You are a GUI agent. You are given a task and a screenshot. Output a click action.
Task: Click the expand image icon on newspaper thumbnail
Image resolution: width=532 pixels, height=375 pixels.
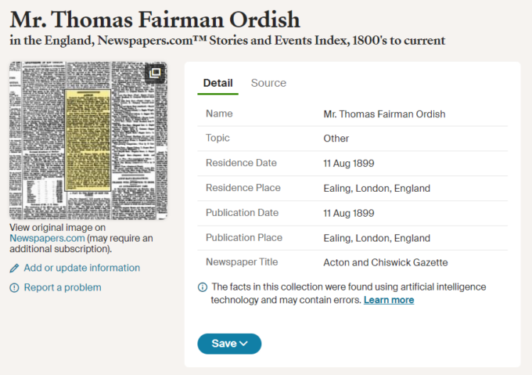tap(155, 73)
